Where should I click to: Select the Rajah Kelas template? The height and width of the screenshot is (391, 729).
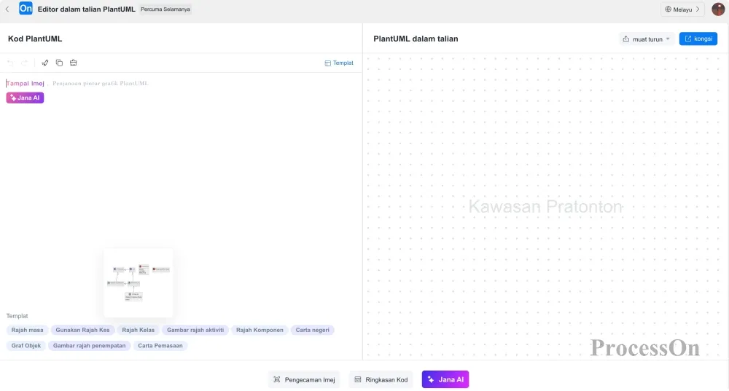[138, 330]
